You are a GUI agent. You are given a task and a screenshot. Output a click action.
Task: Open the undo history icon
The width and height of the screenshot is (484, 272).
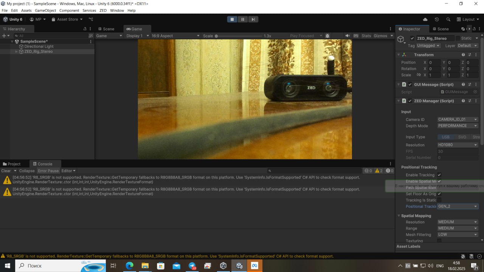click(437, 19)
